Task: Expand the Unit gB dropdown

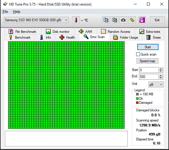Action: pos(156,85)
